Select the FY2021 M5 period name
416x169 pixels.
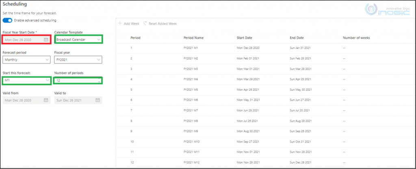[191, 90]
